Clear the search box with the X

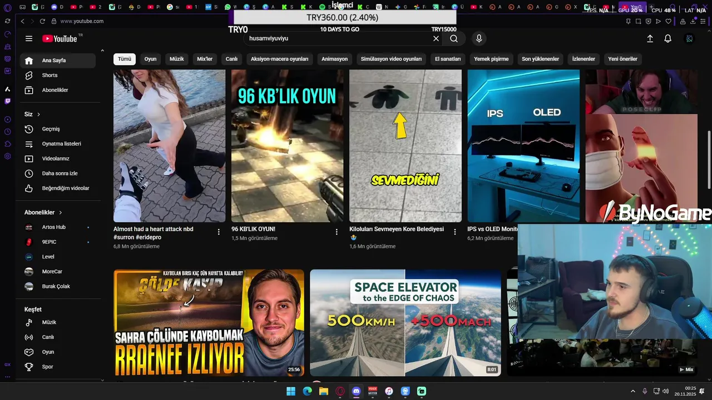coord(436,38)
